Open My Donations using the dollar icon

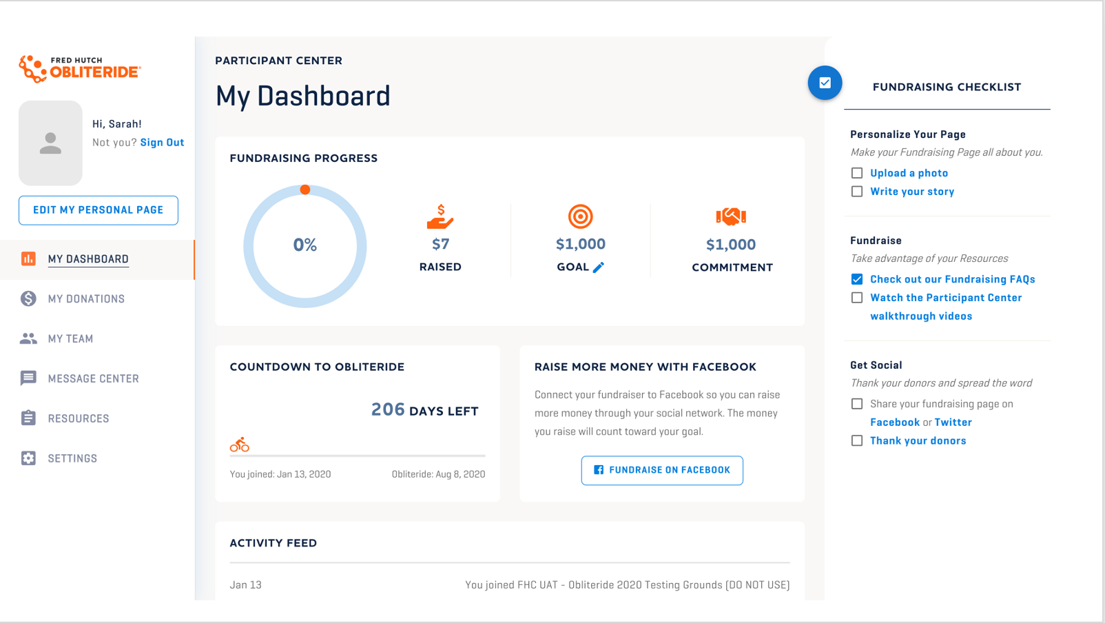(28, 298)
